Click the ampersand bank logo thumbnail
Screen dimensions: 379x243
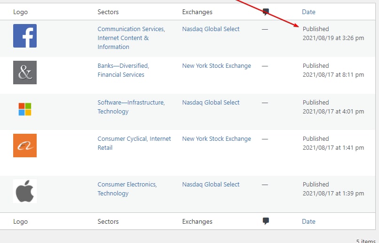[x=25, y=73]
